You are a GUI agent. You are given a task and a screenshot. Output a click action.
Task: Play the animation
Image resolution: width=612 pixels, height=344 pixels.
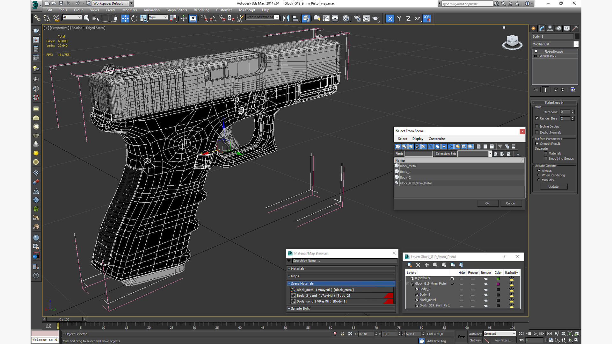point(535,334)
